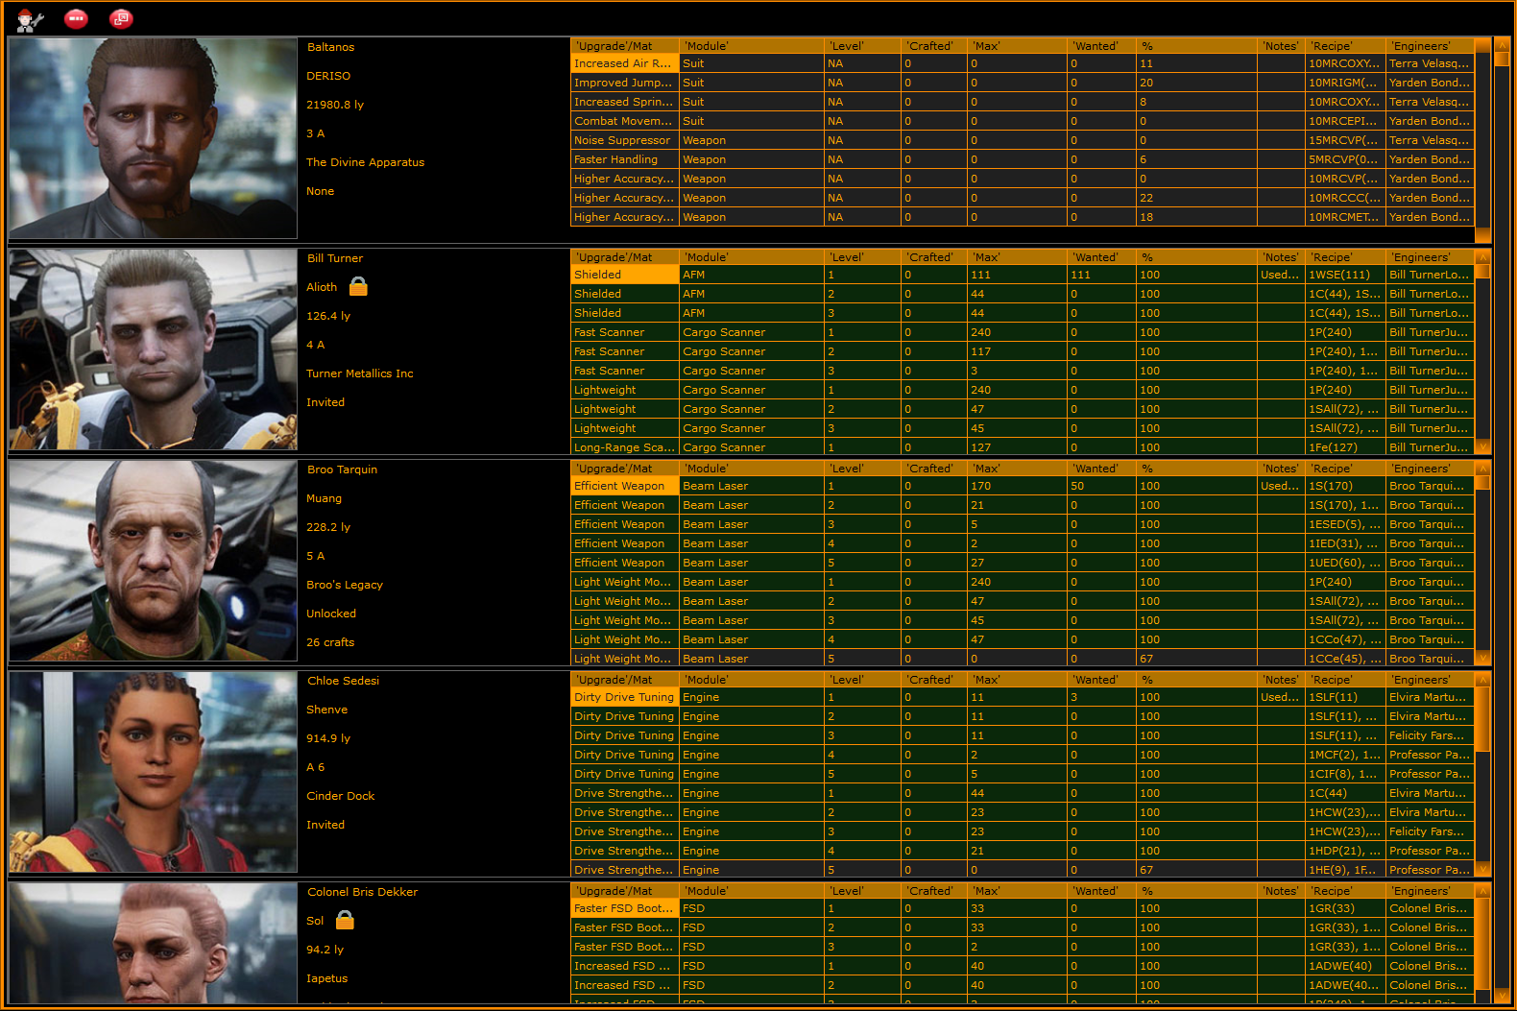Image resolution: width=1517 pixels, height=1011 pixels.
Task: Click scroll-up arrow of Colonel Bris Dekker table
Action: point(1482,891)
